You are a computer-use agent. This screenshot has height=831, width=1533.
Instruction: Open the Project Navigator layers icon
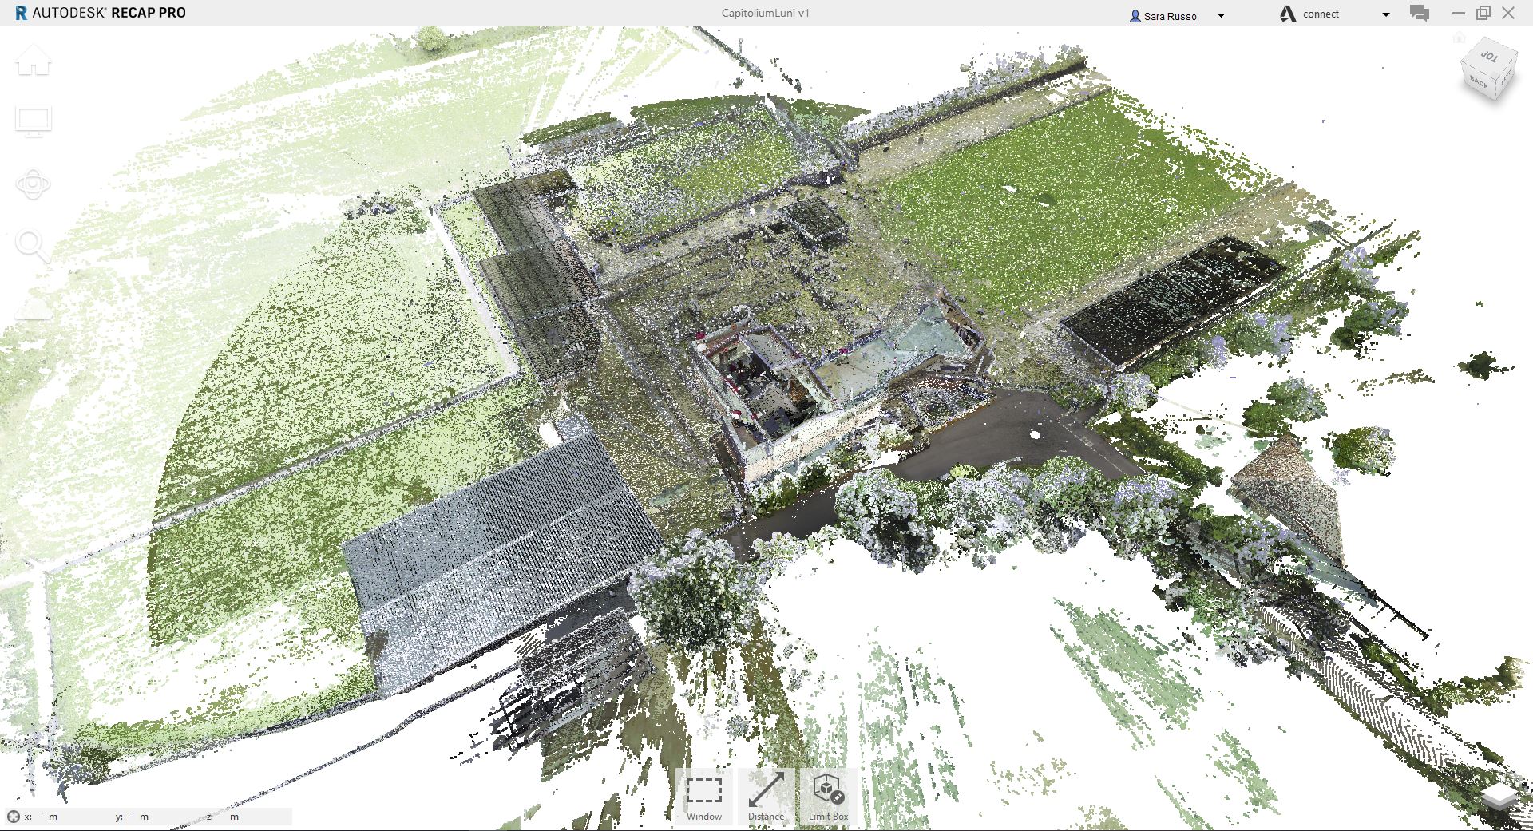[x=1499, y=797]
